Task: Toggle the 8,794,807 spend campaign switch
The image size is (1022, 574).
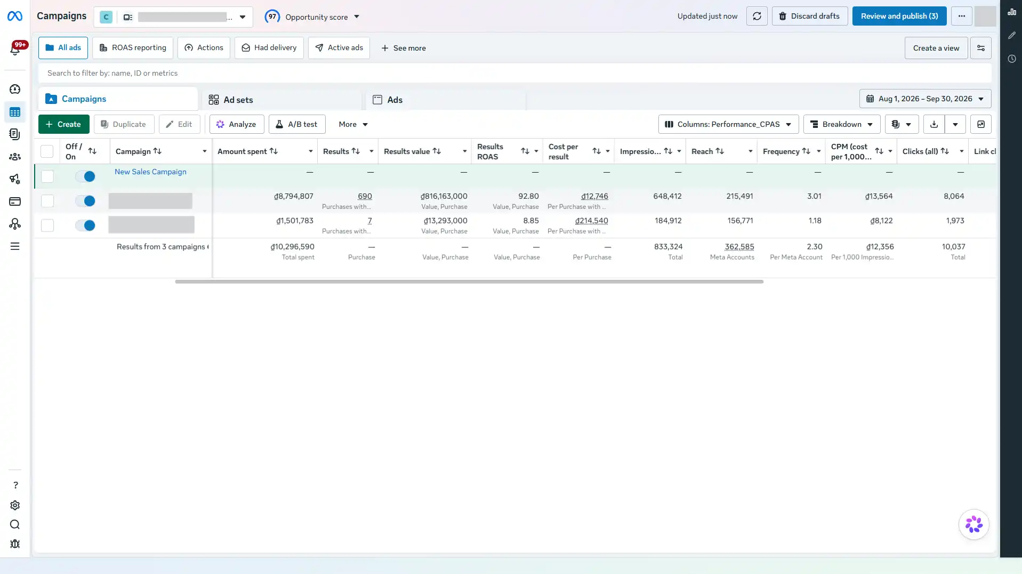Action: point(85,201)
